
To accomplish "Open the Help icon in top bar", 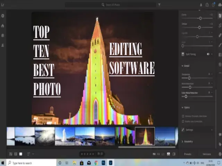I will (213, 4).
